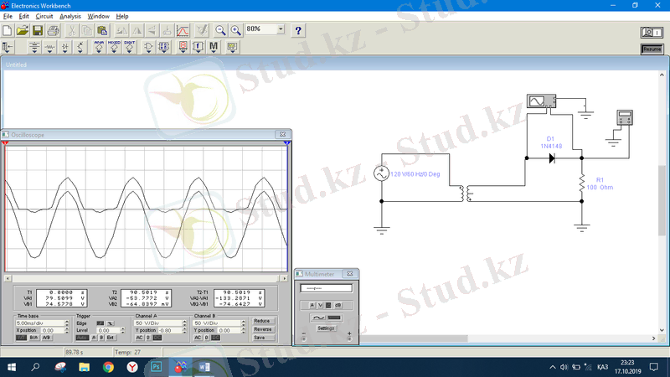670x377 pixels.
Task: Click the Paste clipboard icon
Action: (102, 30)
